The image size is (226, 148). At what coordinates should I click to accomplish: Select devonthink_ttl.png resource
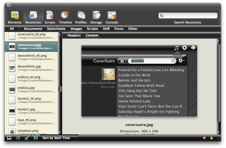31,57
